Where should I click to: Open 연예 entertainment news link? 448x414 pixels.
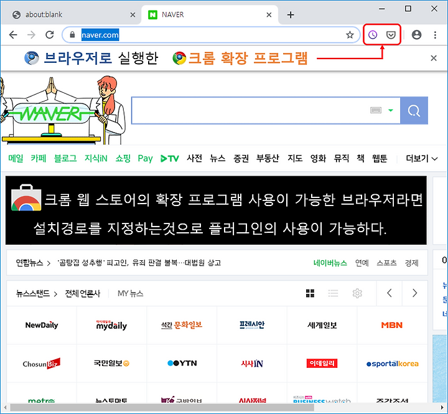click(x=362, y=263)
